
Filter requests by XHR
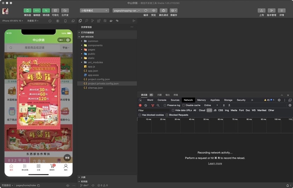(209, 110)
